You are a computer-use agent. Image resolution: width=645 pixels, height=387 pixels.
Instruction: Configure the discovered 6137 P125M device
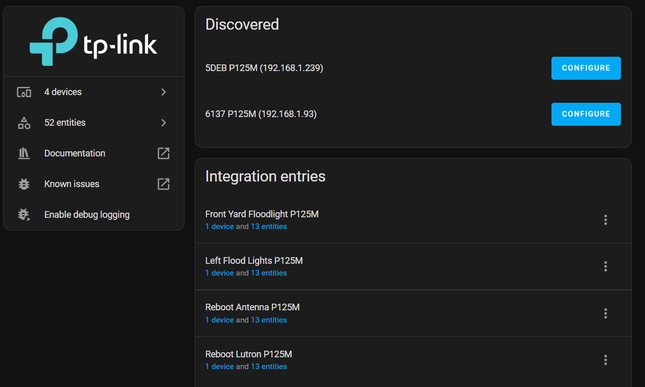pyautogui.click(x=586, y=114)
